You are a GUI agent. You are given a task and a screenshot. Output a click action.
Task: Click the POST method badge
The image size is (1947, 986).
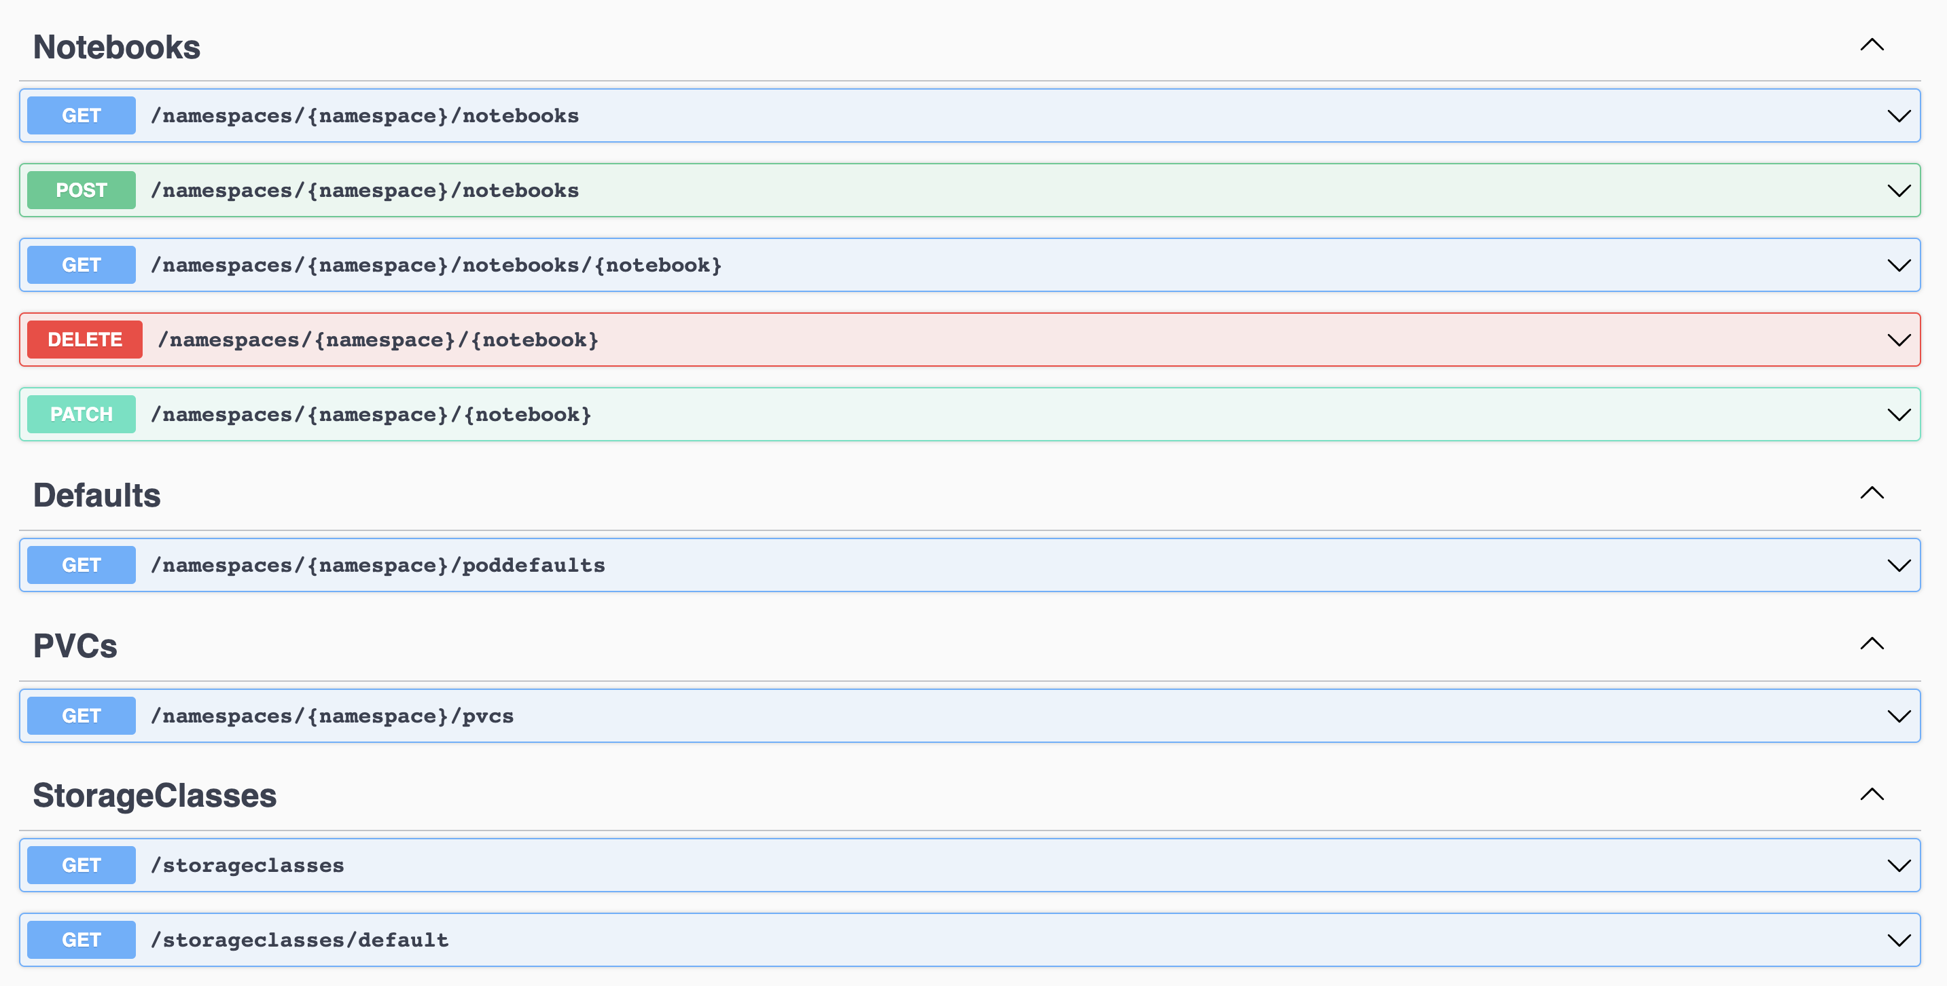pyautogui.click(x=82, y=190)
